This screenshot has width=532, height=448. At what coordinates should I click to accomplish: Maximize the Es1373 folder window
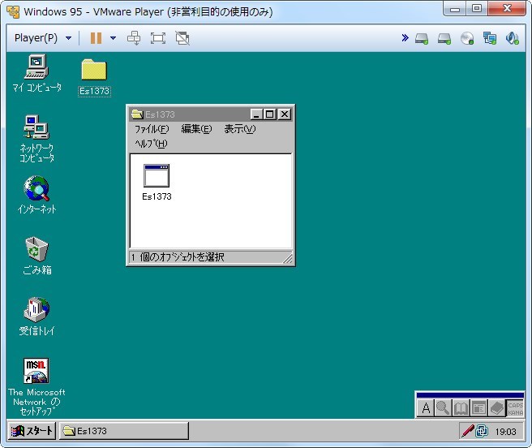pyautogui.click(x=270, y=114)
